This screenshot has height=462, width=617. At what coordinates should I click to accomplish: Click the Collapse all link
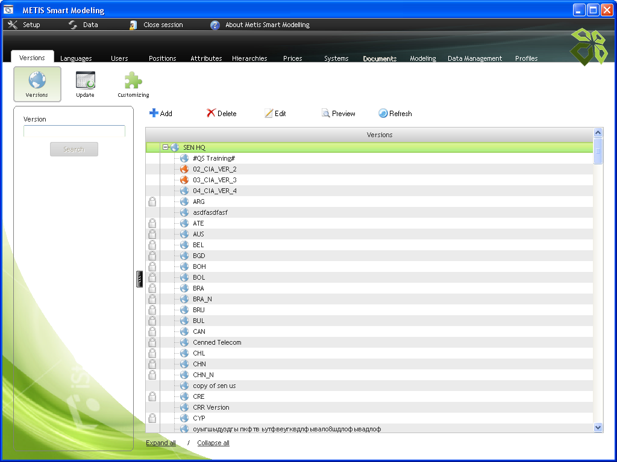(213, 443)
